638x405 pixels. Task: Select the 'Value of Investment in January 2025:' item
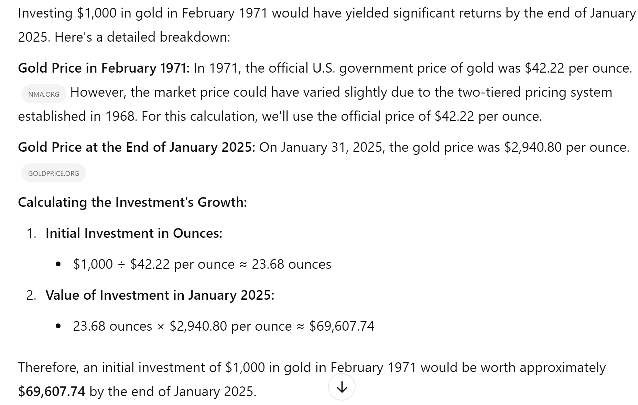point(160,295)
